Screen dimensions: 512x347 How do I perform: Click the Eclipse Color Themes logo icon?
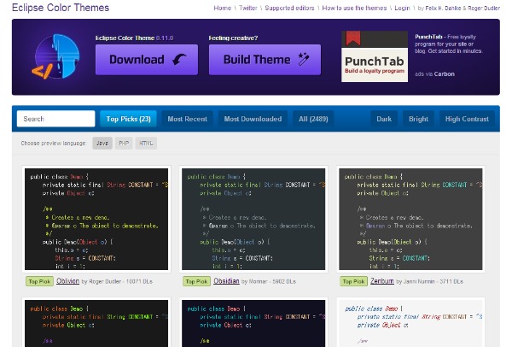(x=55, y=56)
